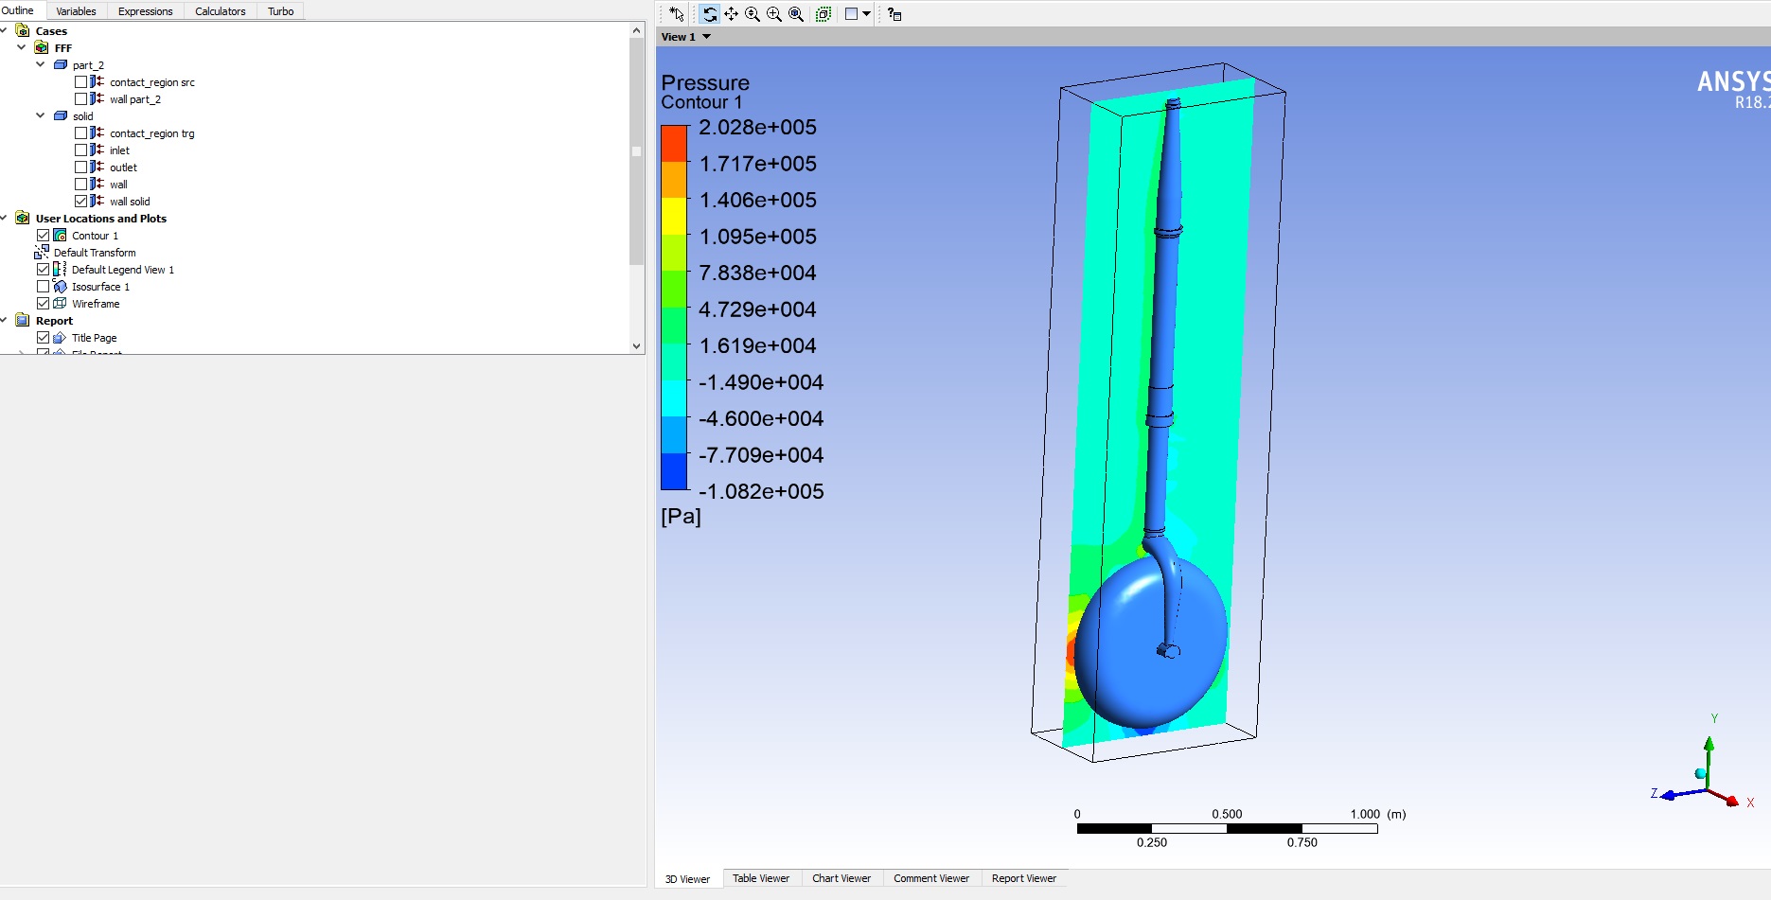1771x900 pixels.
Task: Uncheck the Wireframe visibility checkbox
Action: coord(43,304)
